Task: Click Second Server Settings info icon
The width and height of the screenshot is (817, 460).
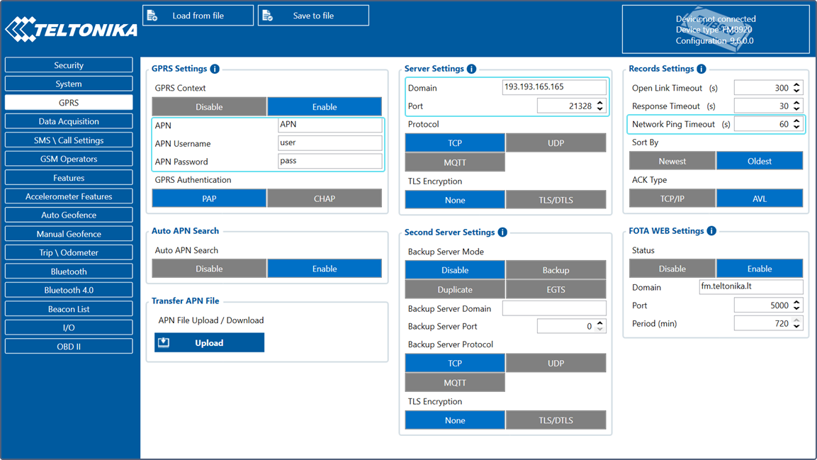Action: coord(502,232)
